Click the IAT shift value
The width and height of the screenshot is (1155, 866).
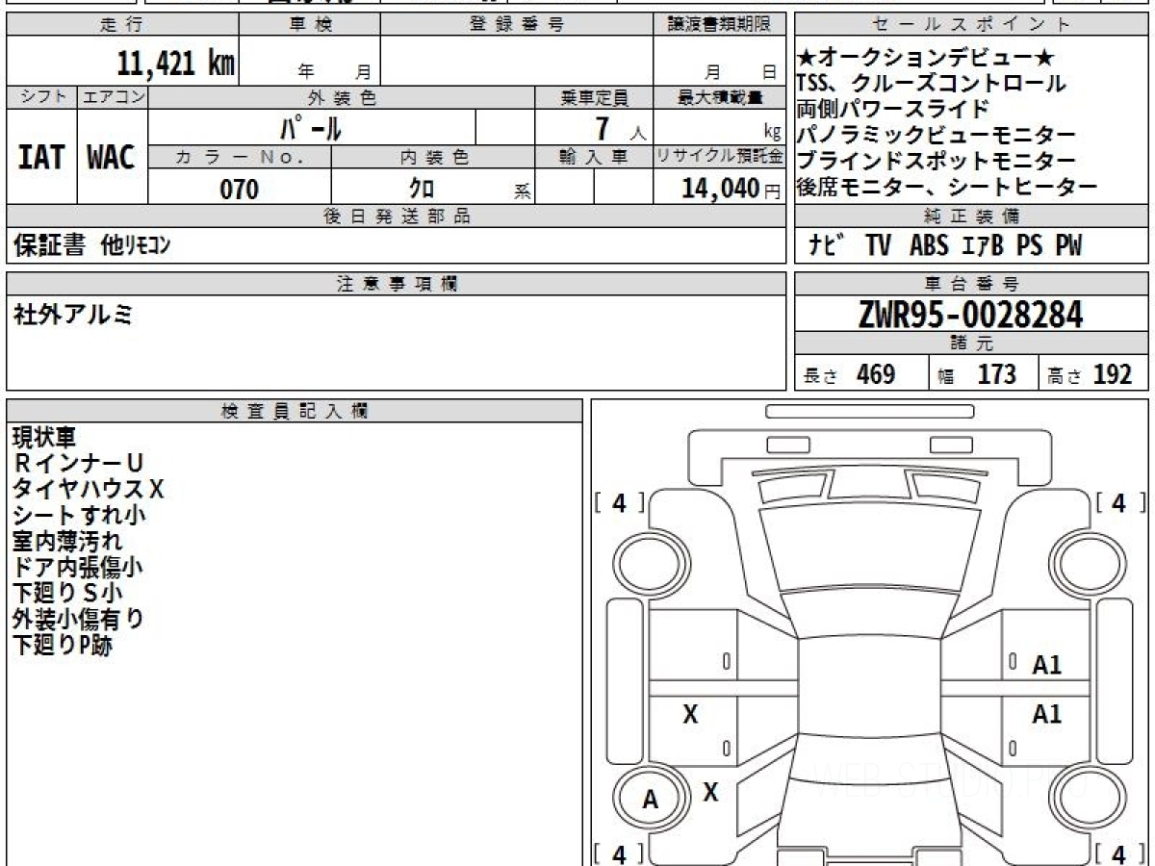41,157
